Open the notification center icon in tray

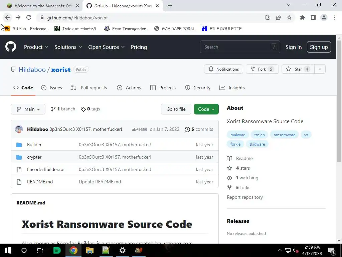tap(332, 250)
